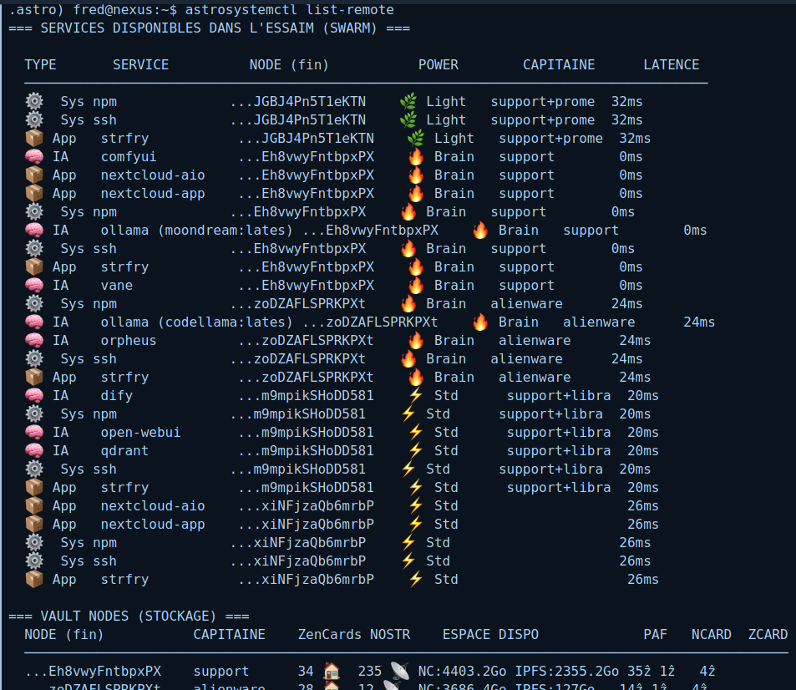Click the brain icon beside comfyui
The height and width of the screenshot is (690, 796).
pos(33,156)
